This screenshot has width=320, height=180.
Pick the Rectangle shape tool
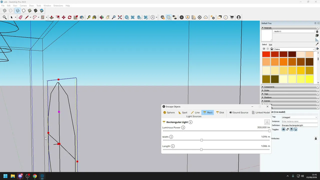[x=42, y=17]
